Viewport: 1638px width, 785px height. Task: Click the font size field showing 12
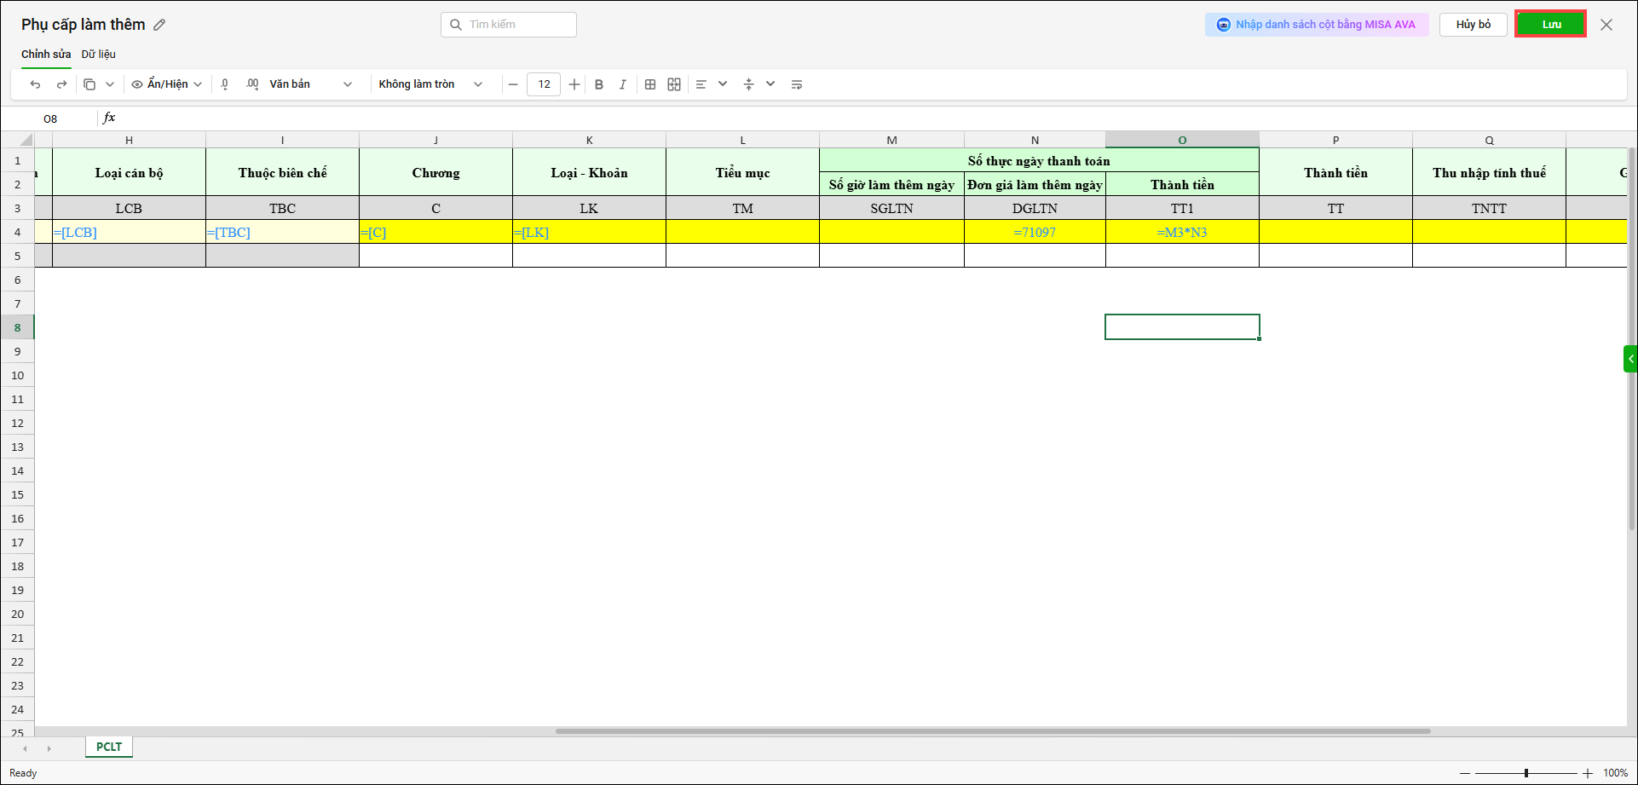(544, 84)
